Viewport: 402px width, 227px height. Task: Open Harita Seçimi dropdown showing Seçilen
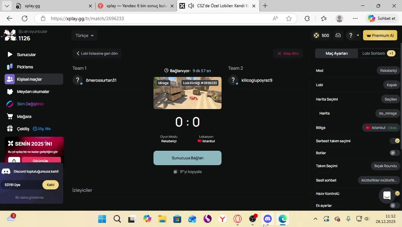tap(391, 99)
